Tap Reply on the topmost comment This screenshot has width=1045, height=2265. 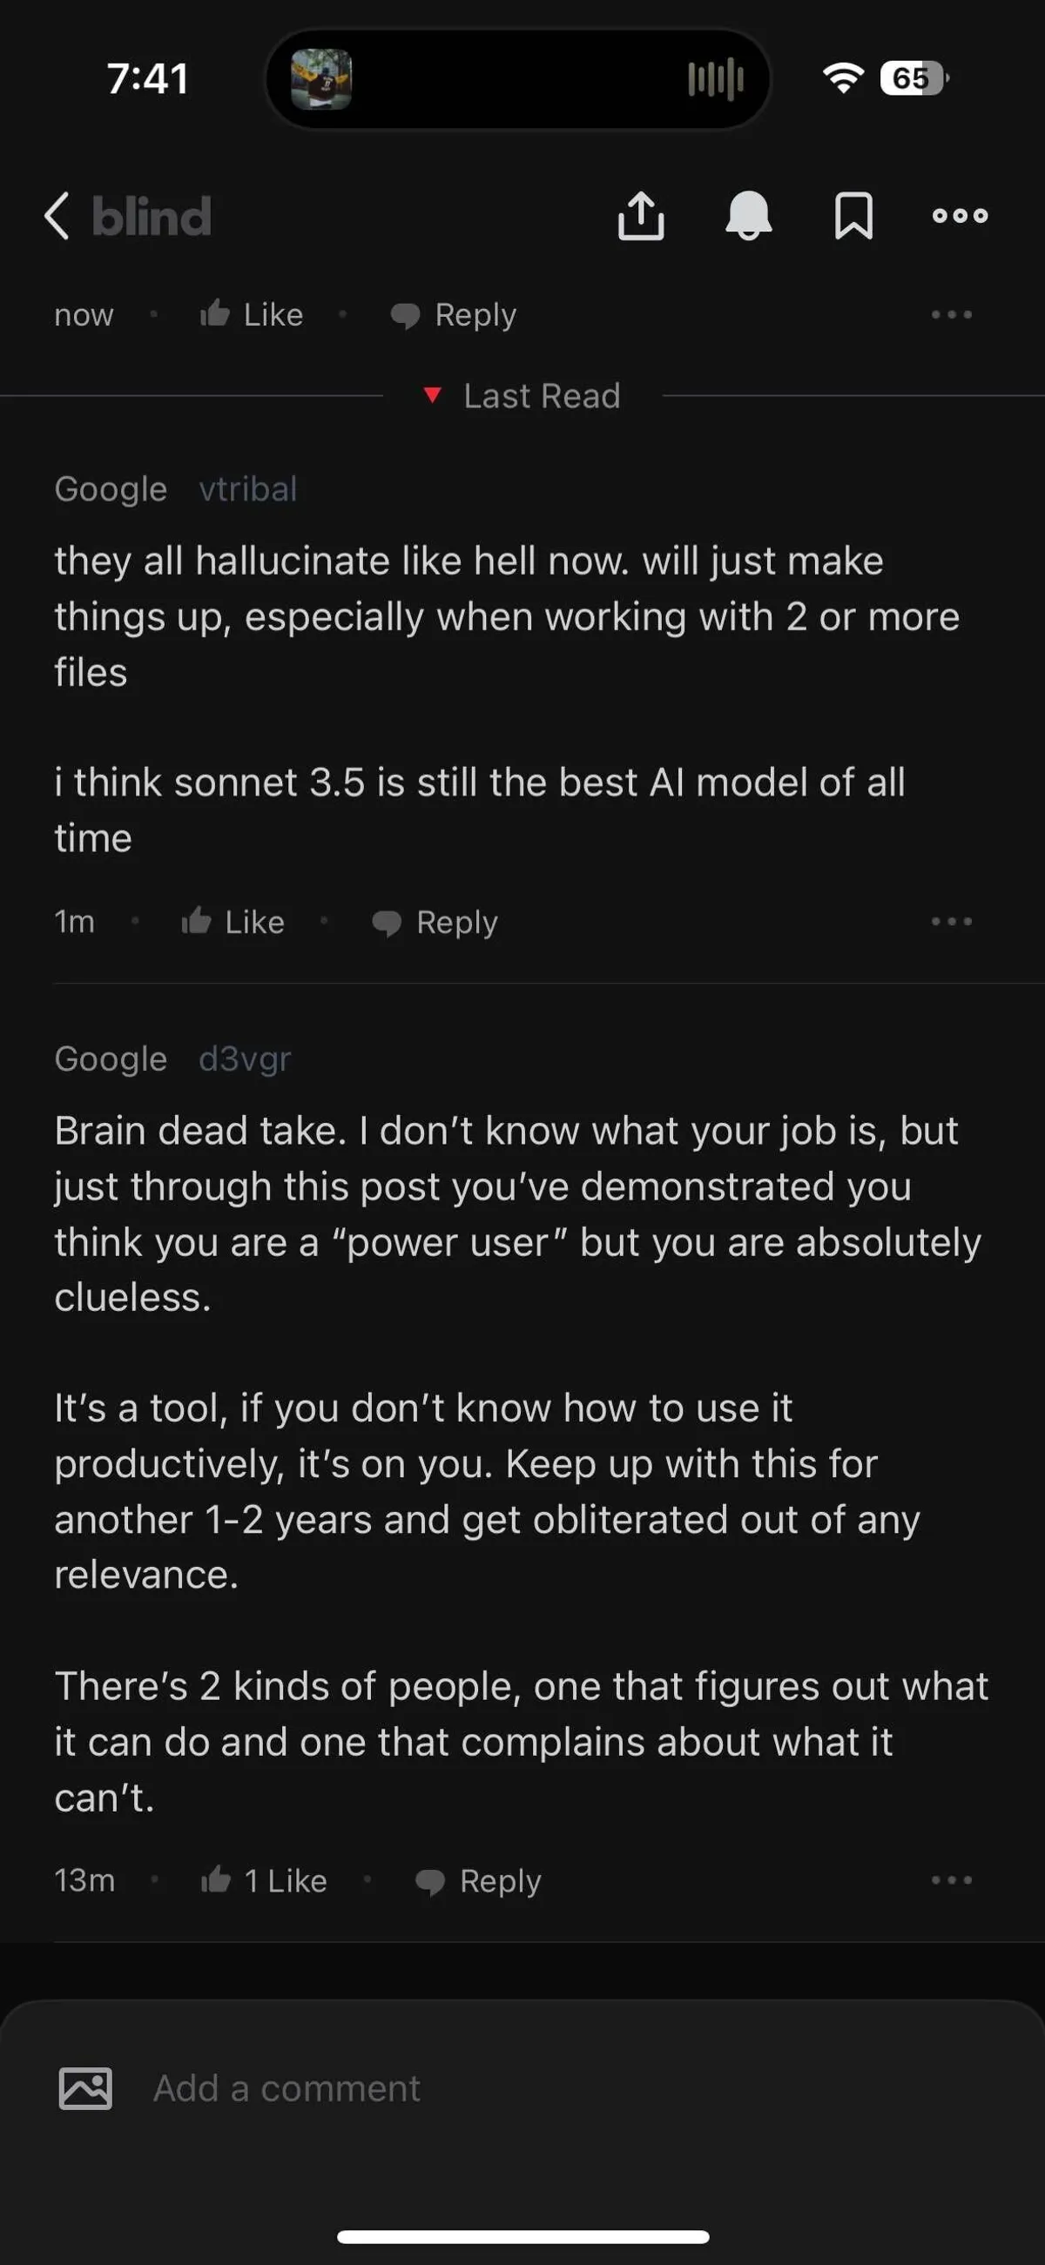454,315
